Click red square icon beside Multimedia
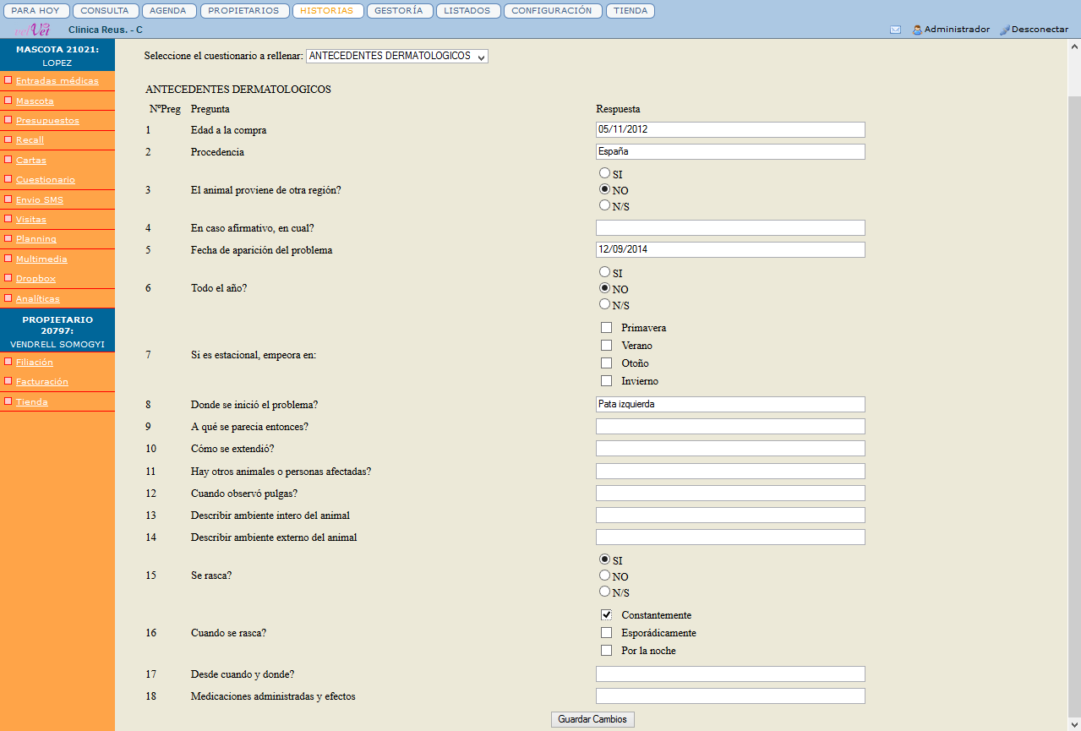 coord(8,259)
